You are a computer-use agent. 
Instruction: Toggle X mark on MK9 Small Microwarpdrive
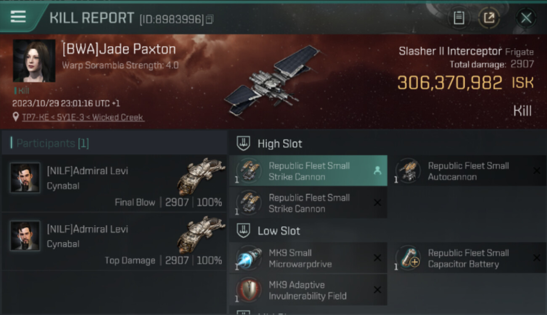[377, 258]
